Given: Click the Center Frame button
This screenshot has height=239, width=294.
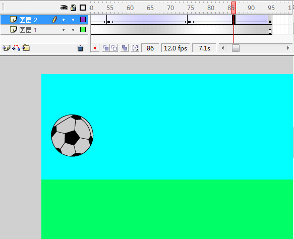Looking at the screenshot, I should (95, 48).
